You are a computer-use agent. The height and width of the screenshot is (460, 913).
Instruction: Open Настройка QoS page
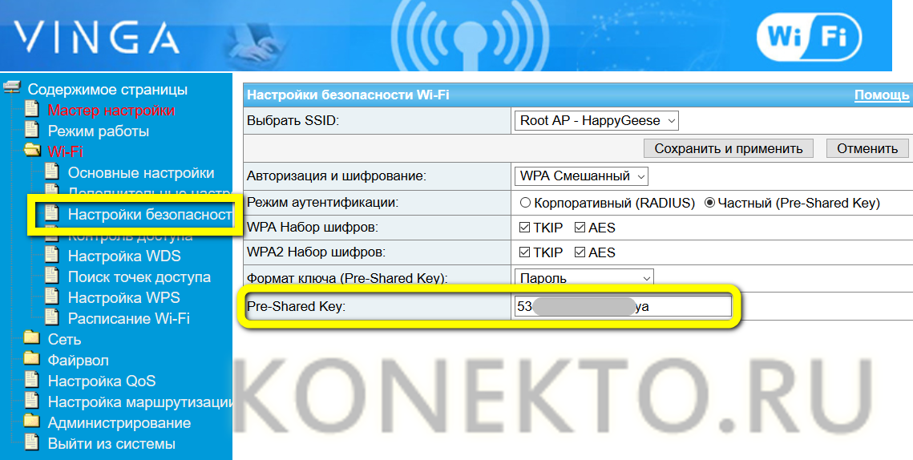pos(102,381)
